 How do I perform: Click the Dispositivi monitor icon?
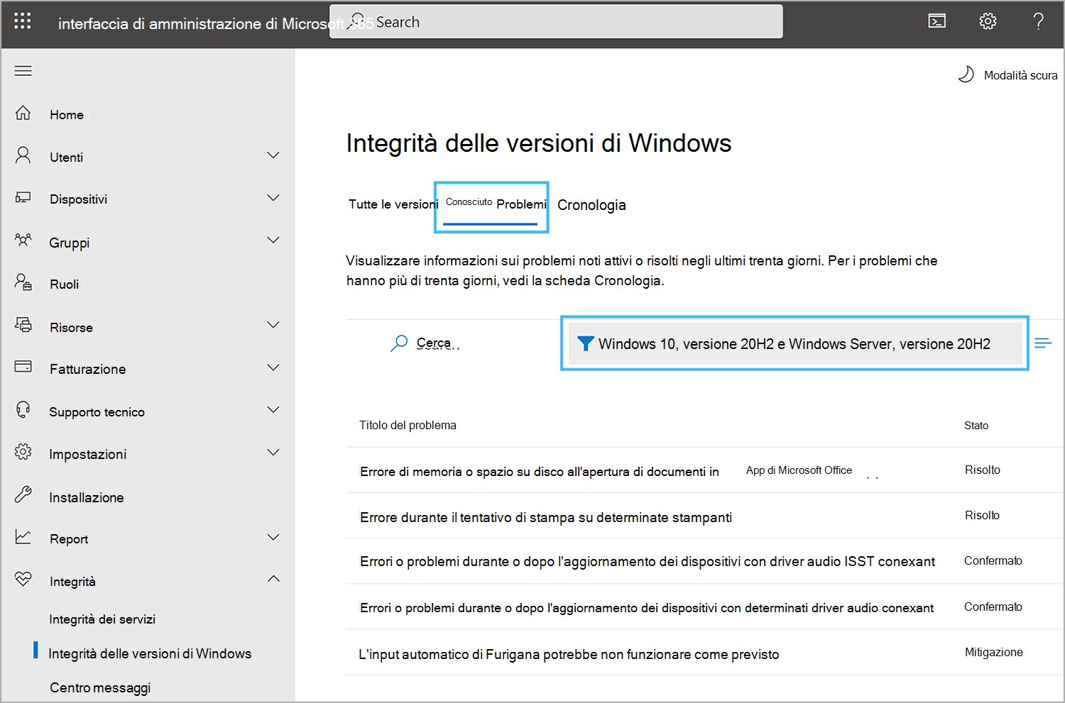pos(23,198)
